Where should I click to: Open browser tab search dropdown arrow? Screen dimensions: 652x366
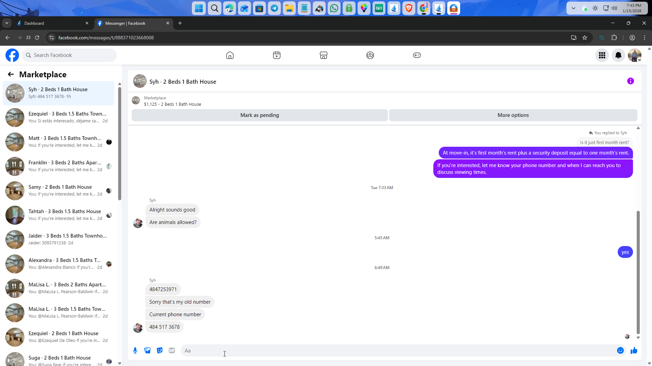click(7, 23)
